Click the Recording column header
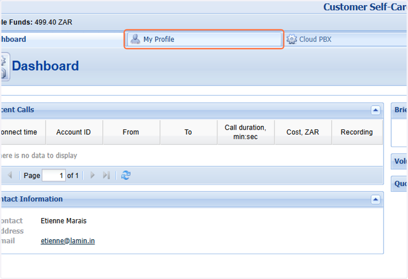 pos(357,132)
